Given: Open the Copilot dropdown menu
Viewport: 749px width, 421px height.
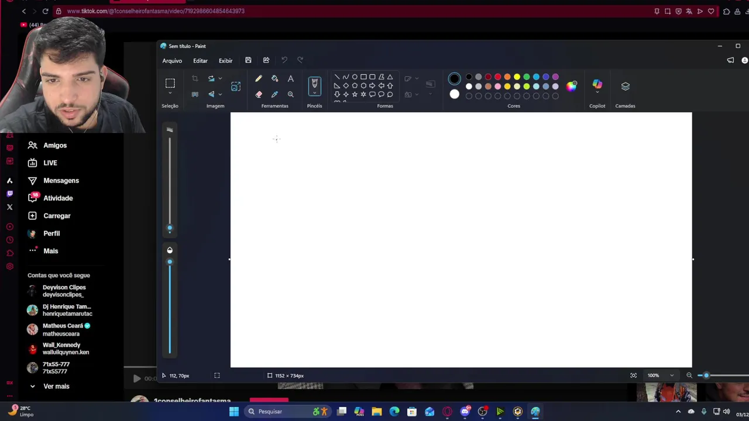Looking at the screenshot, I should (597, 92).
